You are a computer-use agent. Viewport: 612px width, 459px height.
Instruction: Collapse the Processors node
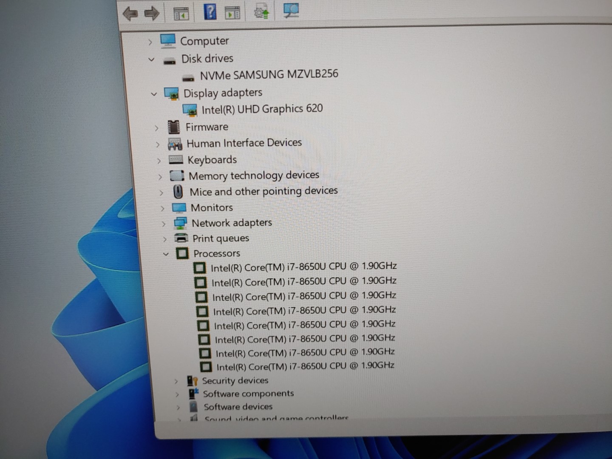(166, 254)
